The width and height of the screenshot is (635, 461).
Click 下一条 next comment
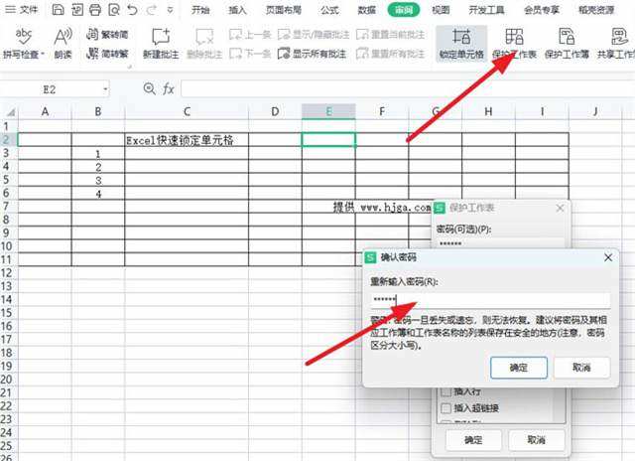[x=249, y=53]
